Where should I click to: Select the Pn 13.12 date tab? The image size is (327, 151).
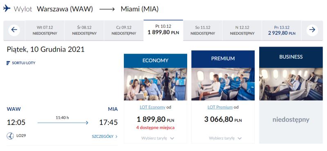pos(282,30)
